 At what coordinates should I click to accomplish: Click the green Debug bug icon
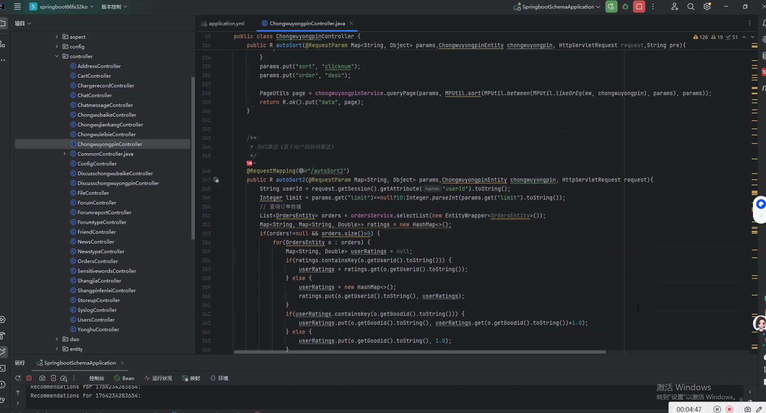(625, 7)
